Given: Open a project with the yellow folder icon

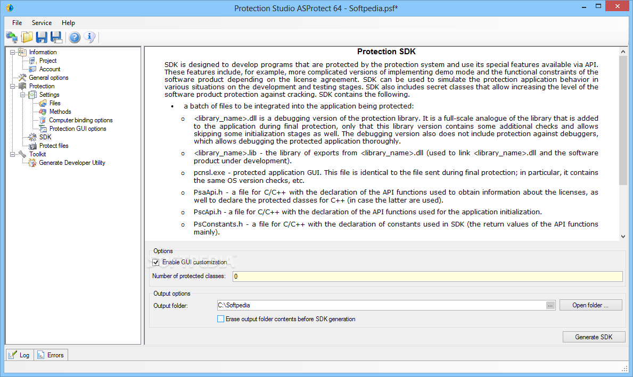Looking at the screenshot, I should point(27,37).
